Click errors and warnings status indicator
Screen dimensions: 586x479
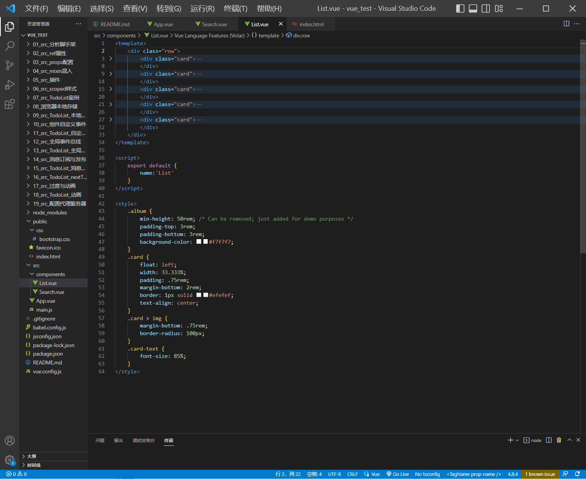point(17,474)
